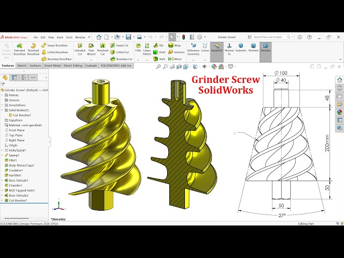Select Boundary Cut
344x258 pixels.
point(121,59)
